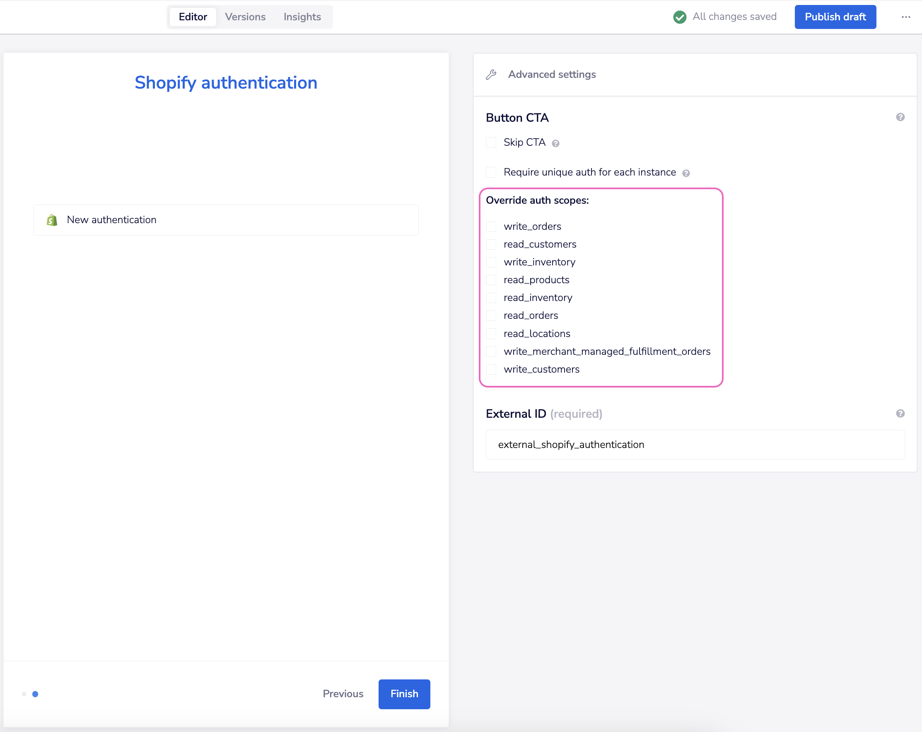The width and height of the screenshot is (922, 732).
Task: Click the Previous navigation link
Action: point(343,694)
